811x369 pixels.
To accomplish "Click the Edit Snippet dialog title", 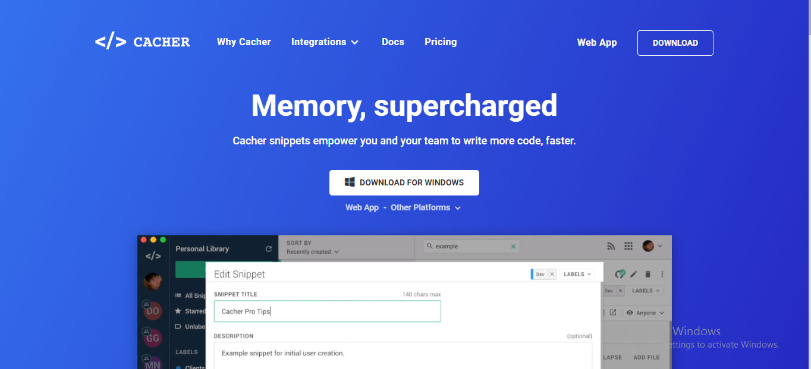I will pyautogui.click(x=240, y=274).
